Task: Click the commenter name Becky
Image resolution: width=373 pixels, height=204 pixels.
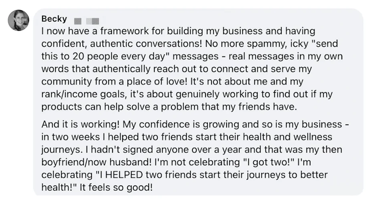Action: (54, 19)
